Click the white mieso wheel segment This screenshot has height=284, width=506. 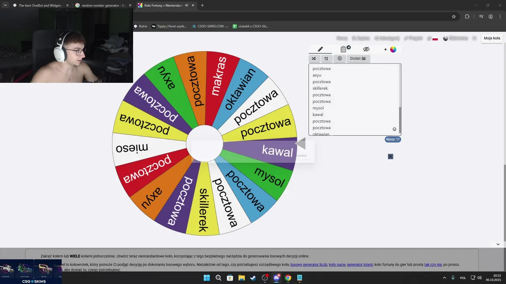point(134,148)
